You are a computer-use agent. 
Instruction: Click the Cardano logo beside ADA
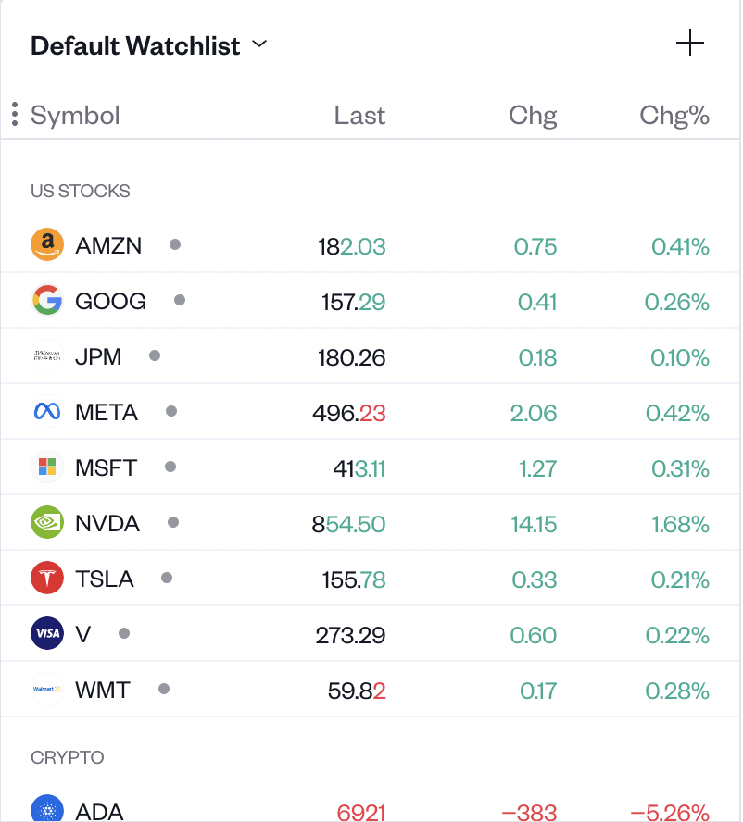47,811
